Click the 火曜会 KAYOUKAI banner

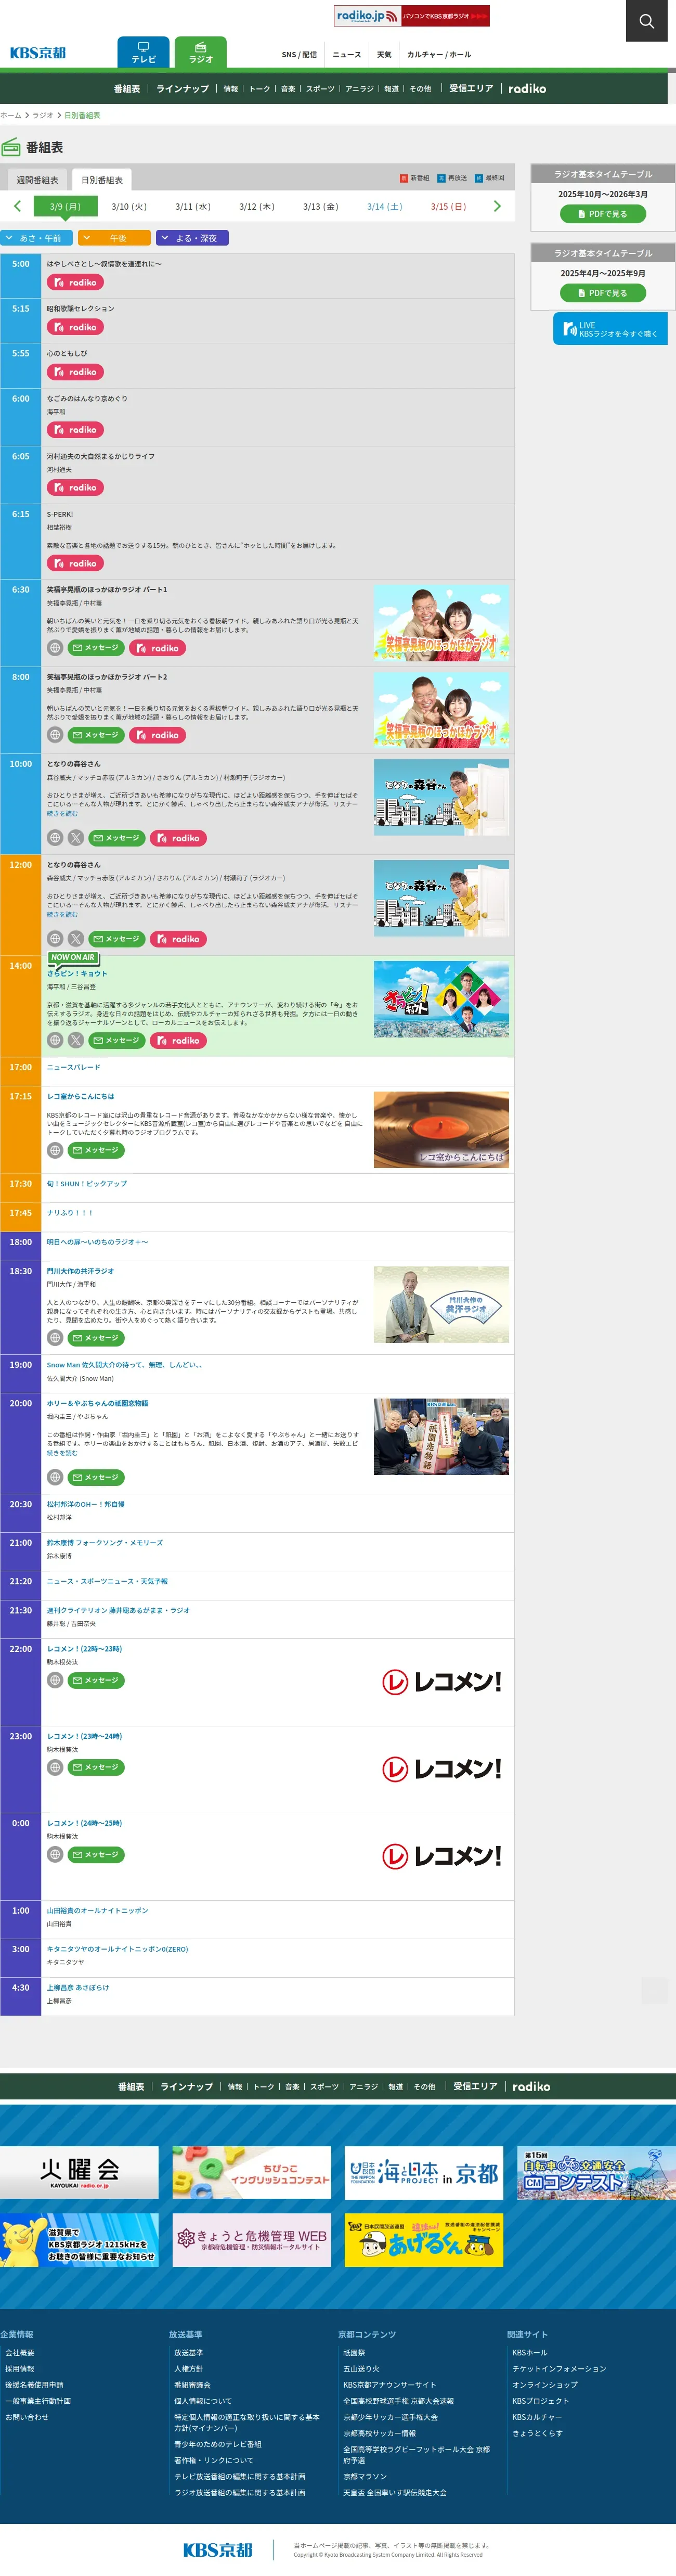pyautogui.click(x=79, y=2172)
